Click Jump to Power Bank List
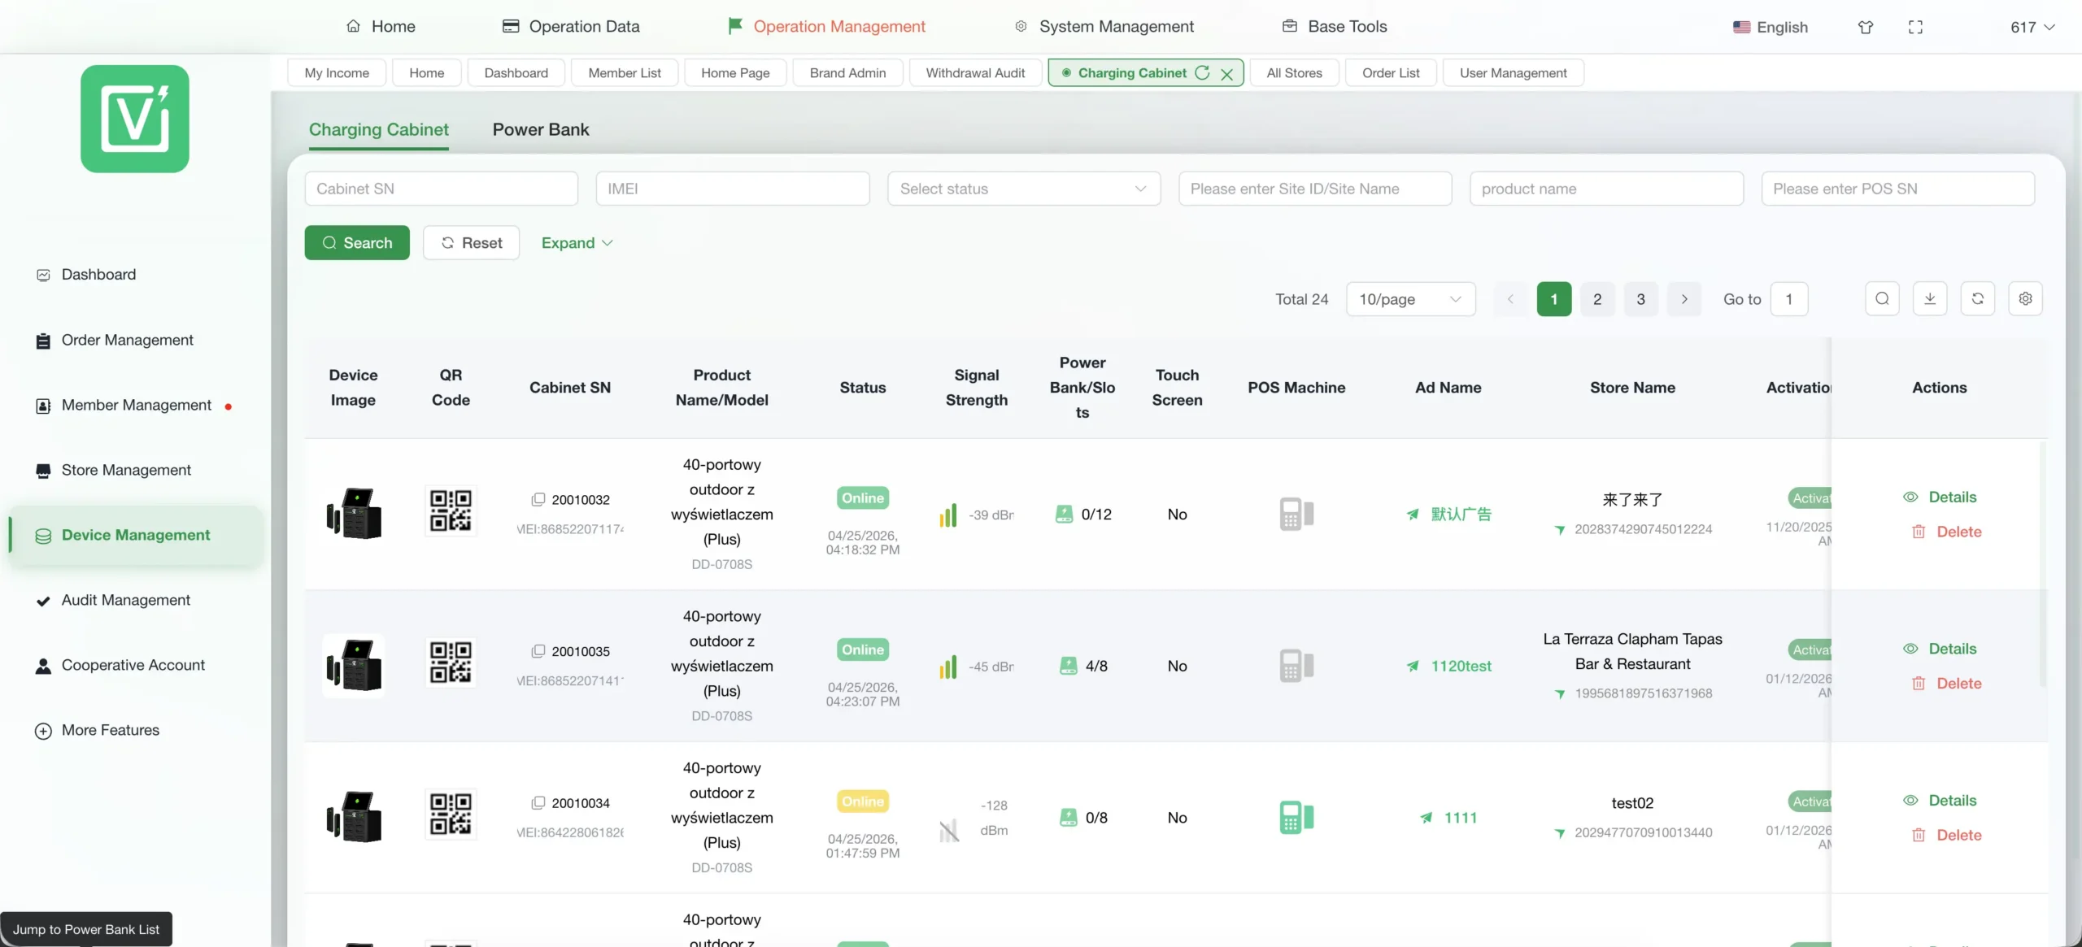 tap(86, 929)
